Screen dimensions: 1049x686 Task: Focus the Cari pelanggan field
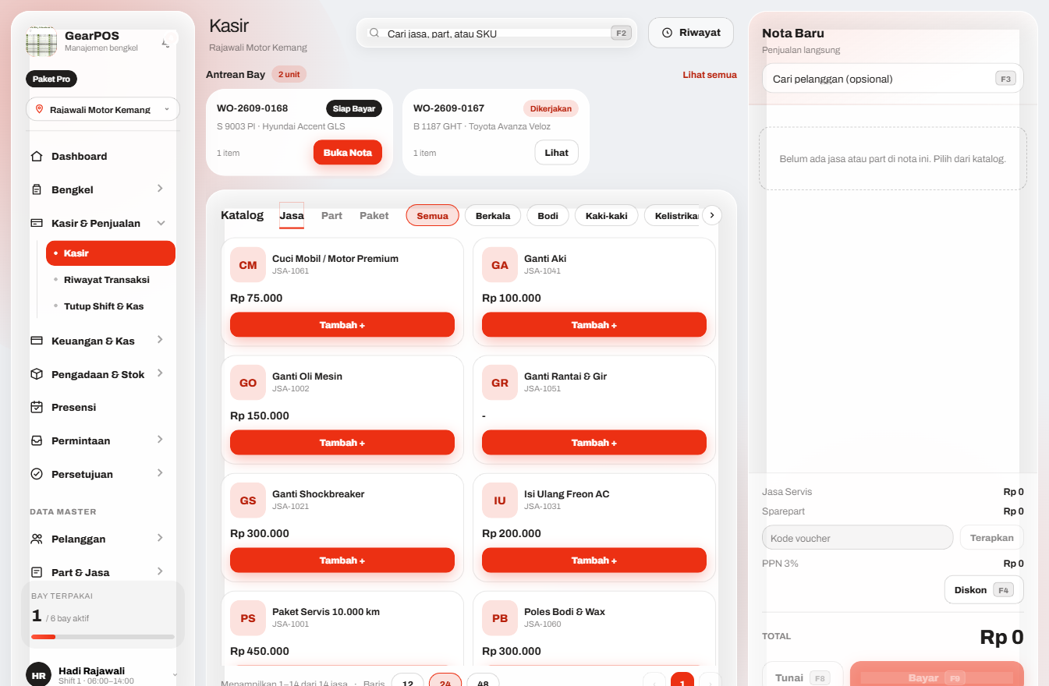893,79
